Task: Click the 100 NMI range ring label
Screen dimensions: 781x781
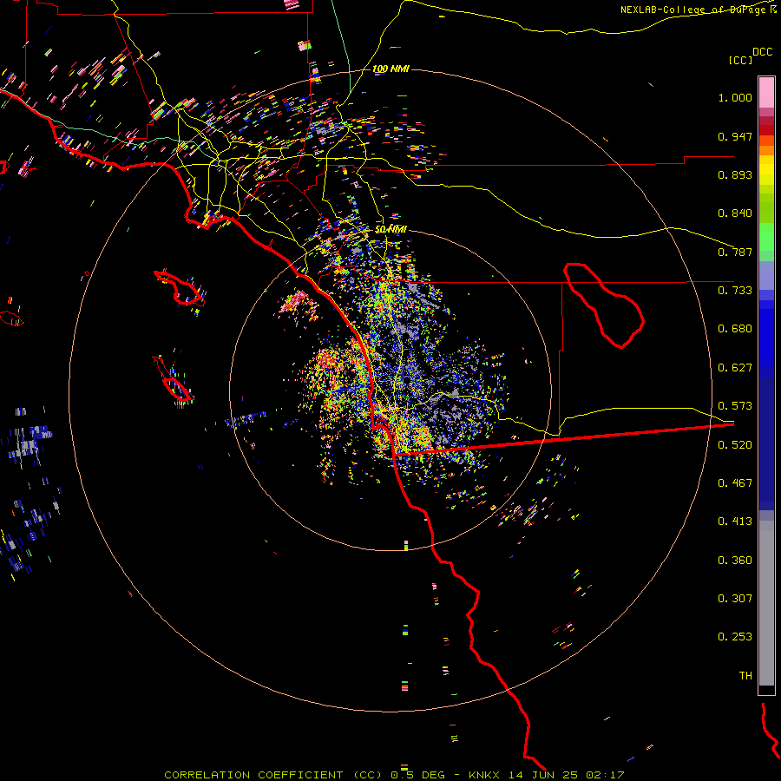Action: coord(391,69)
